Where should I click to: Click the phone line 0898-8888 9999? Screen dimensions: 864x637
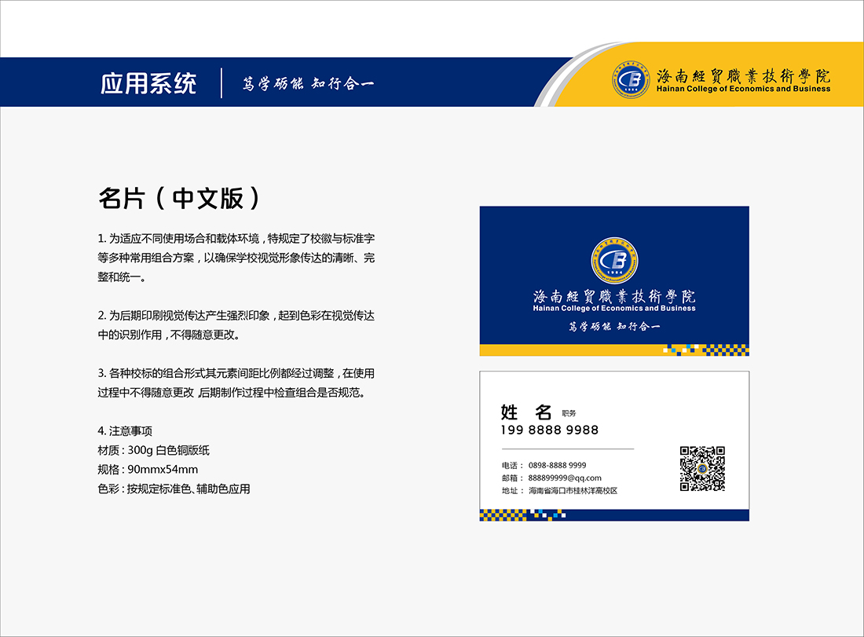coord(557,465)
